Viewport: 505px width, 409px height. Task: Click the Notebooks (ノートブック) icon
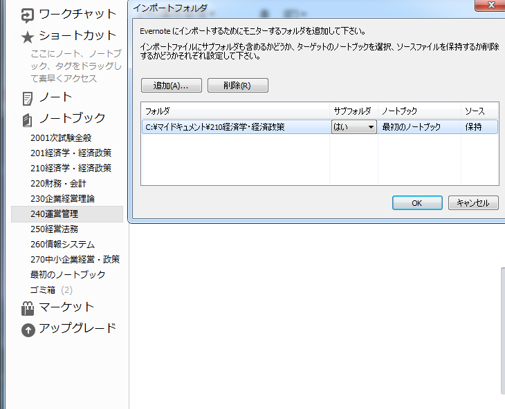[28, 120]
